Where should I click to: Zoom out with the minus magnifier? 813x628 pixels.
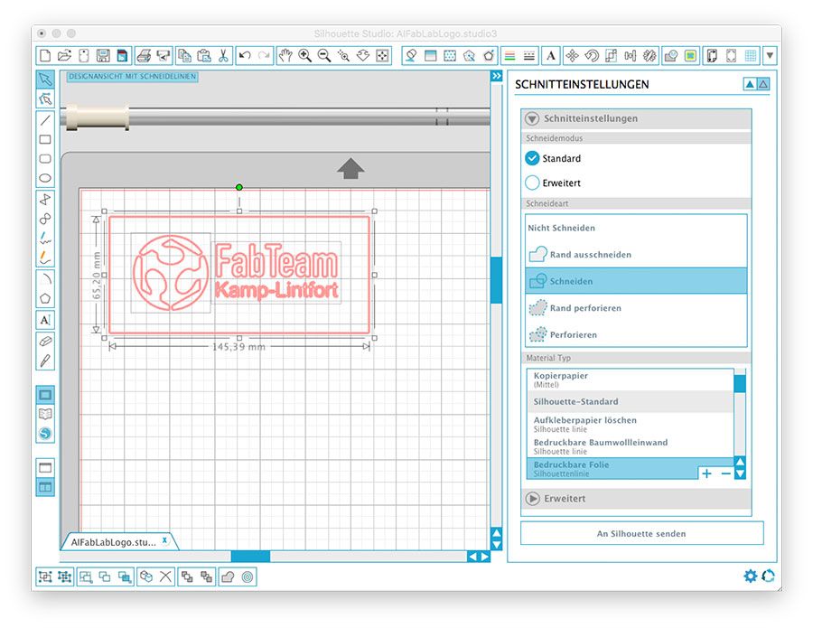[x=324, y=55]
